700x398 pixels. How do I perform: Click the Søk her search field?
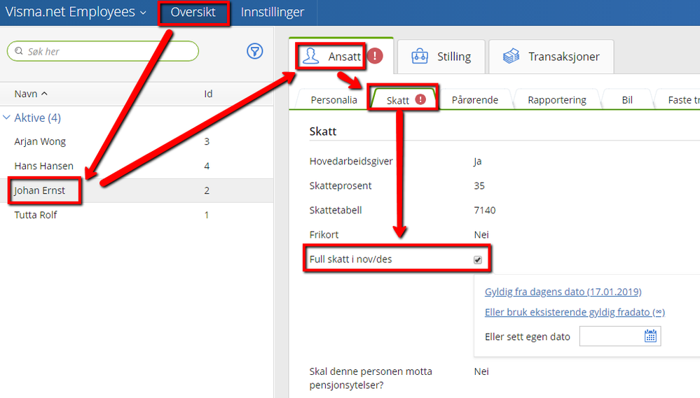tap(103, 51)
